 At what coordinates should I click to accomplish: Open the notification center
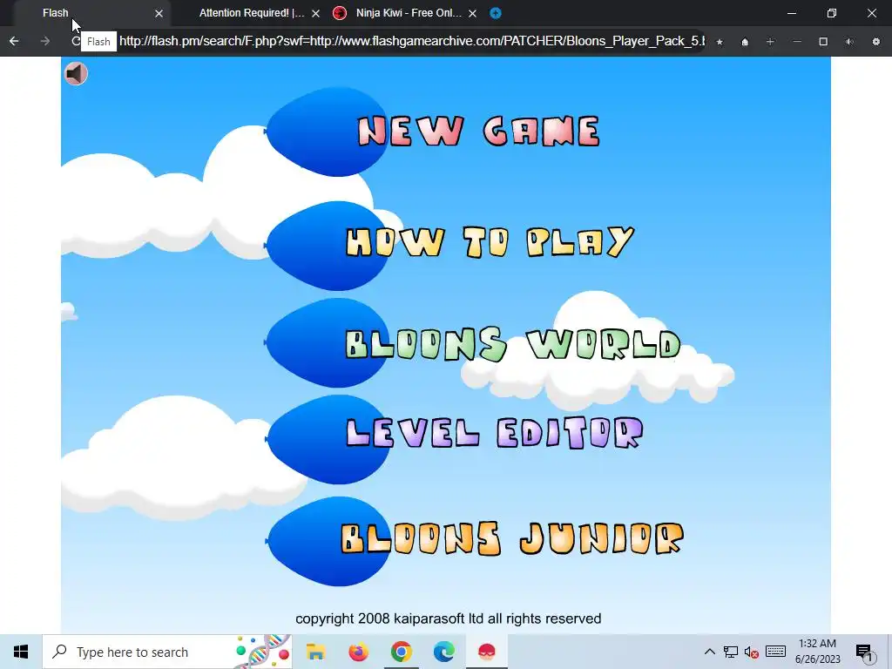tap(864, 652)
